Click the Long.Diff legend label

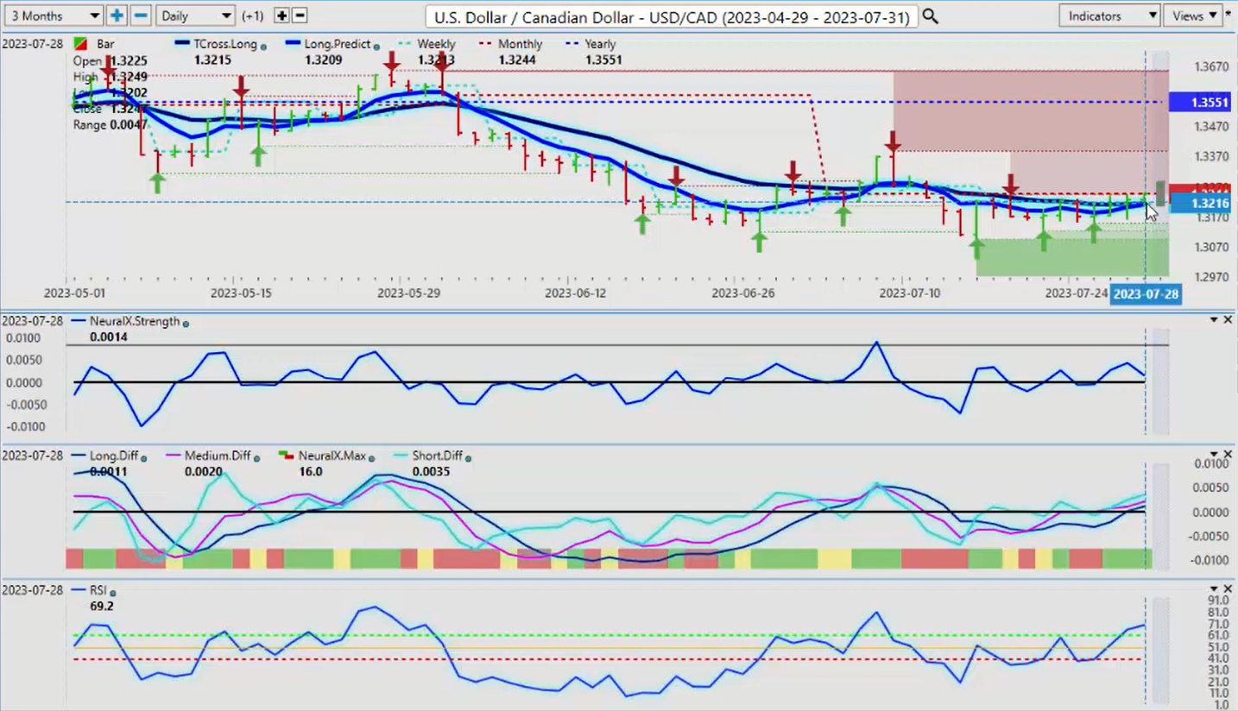click(x=113, y=456)
